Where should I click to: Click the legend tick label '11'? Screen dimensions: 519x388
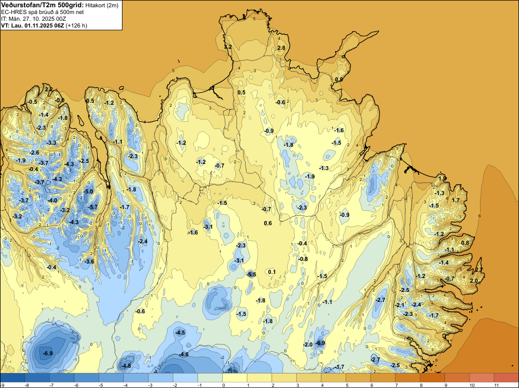[x=496, y=385]
